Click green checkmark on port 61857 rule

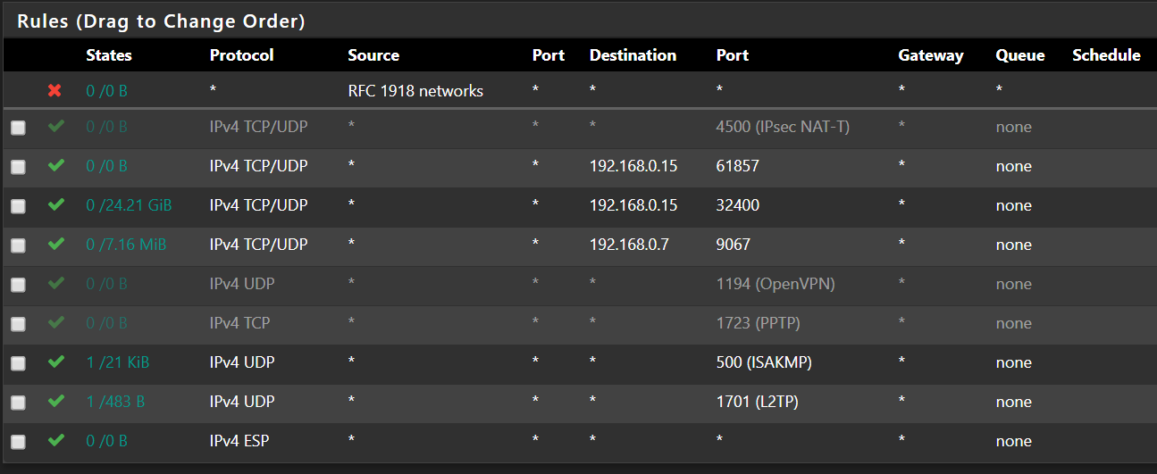click(x=56, y=166)
